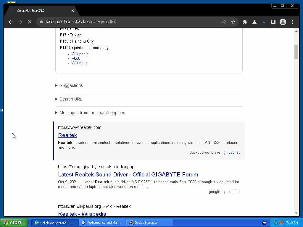Click the scrollbar up arrow

[x=296, y=31]
